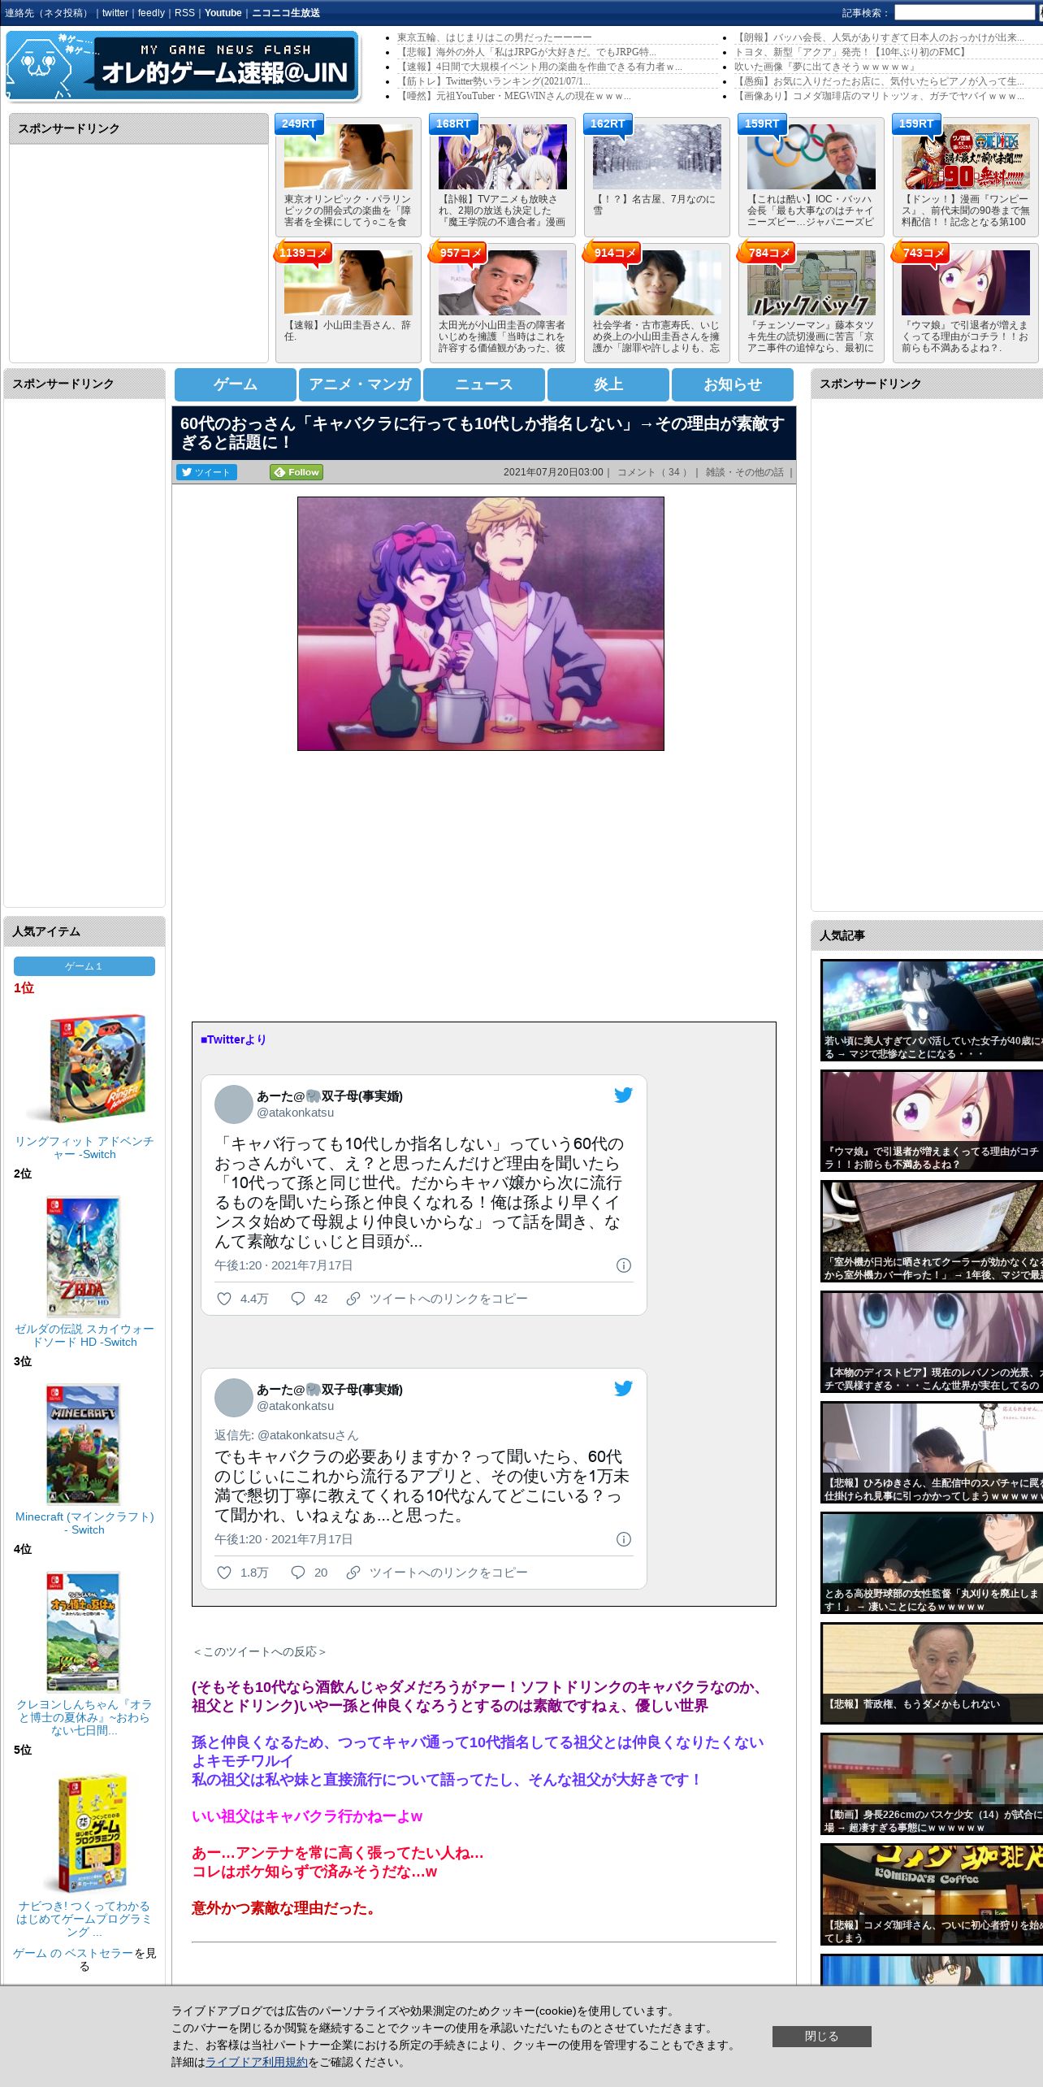Open リングフィット アドベンチャー product link

pyautogui.click(x=84, y=1148)
